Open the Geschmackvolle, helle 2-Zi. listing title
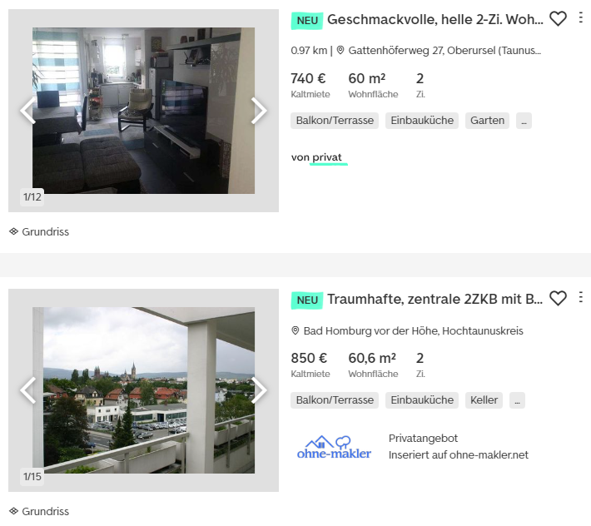The height and width of the screenshot is (526, 591). click(435, 20)
